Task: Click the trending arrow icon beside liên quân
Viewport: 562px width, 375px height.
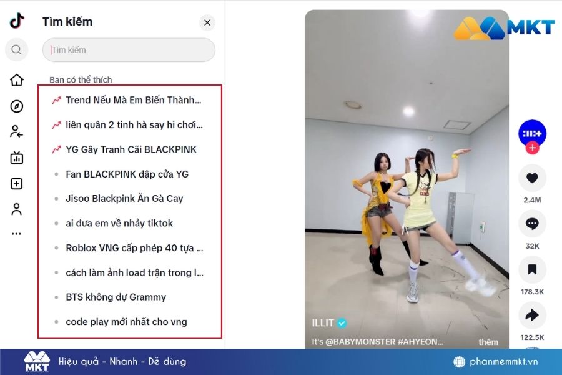Action: tap(56, 125)
